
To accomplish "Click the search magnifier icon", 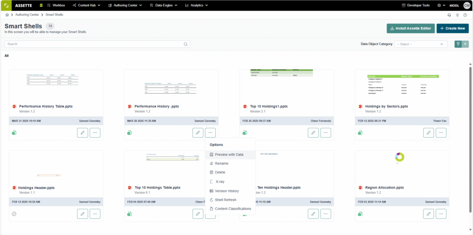I will click(x=186, y=44).
